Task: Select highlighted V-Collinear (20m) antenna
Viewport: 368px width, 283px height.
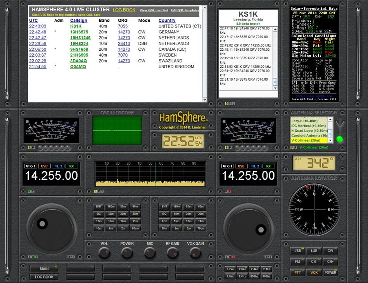Action: pos(309,140)
